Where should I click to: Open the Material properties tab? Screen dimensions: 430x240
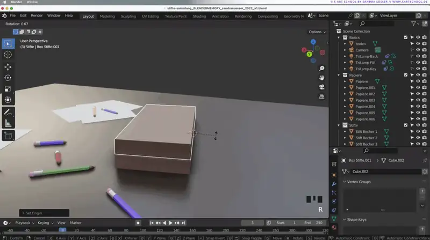tap(334, 228)
